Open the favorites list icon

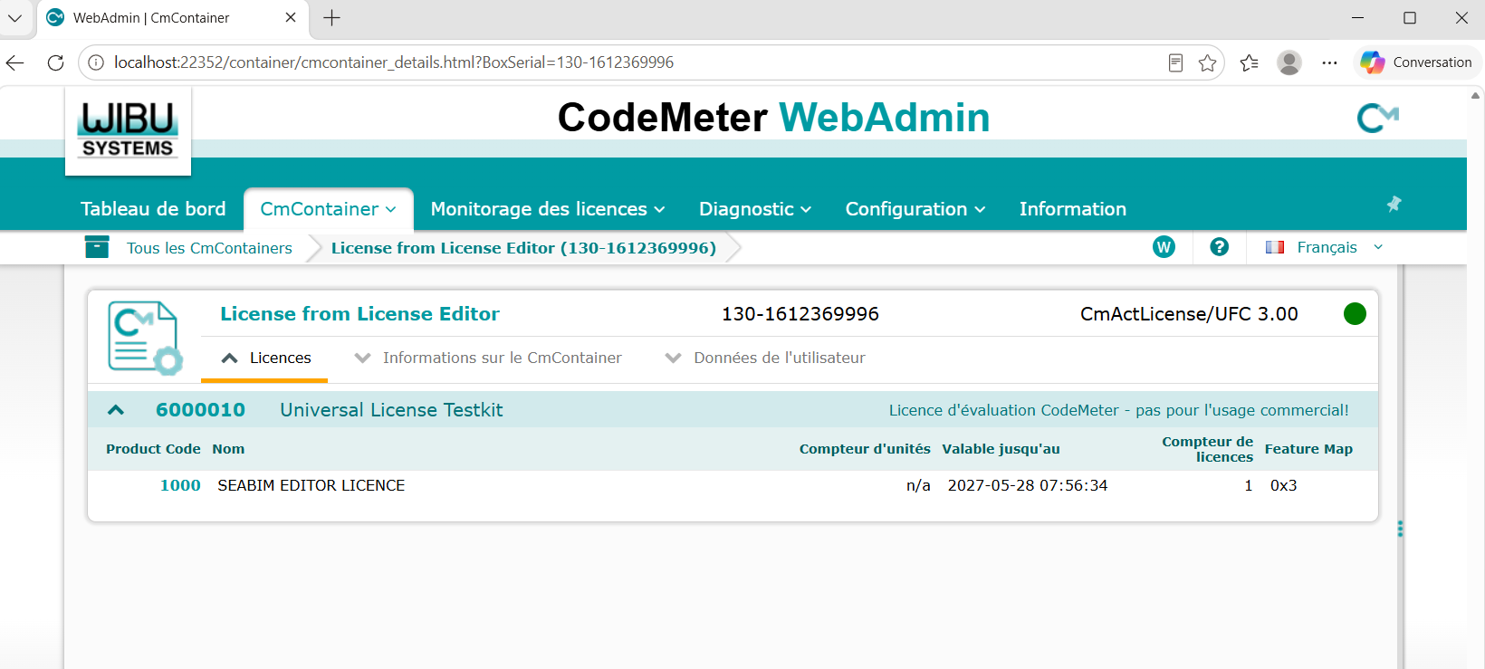(x=1250, y=62)
